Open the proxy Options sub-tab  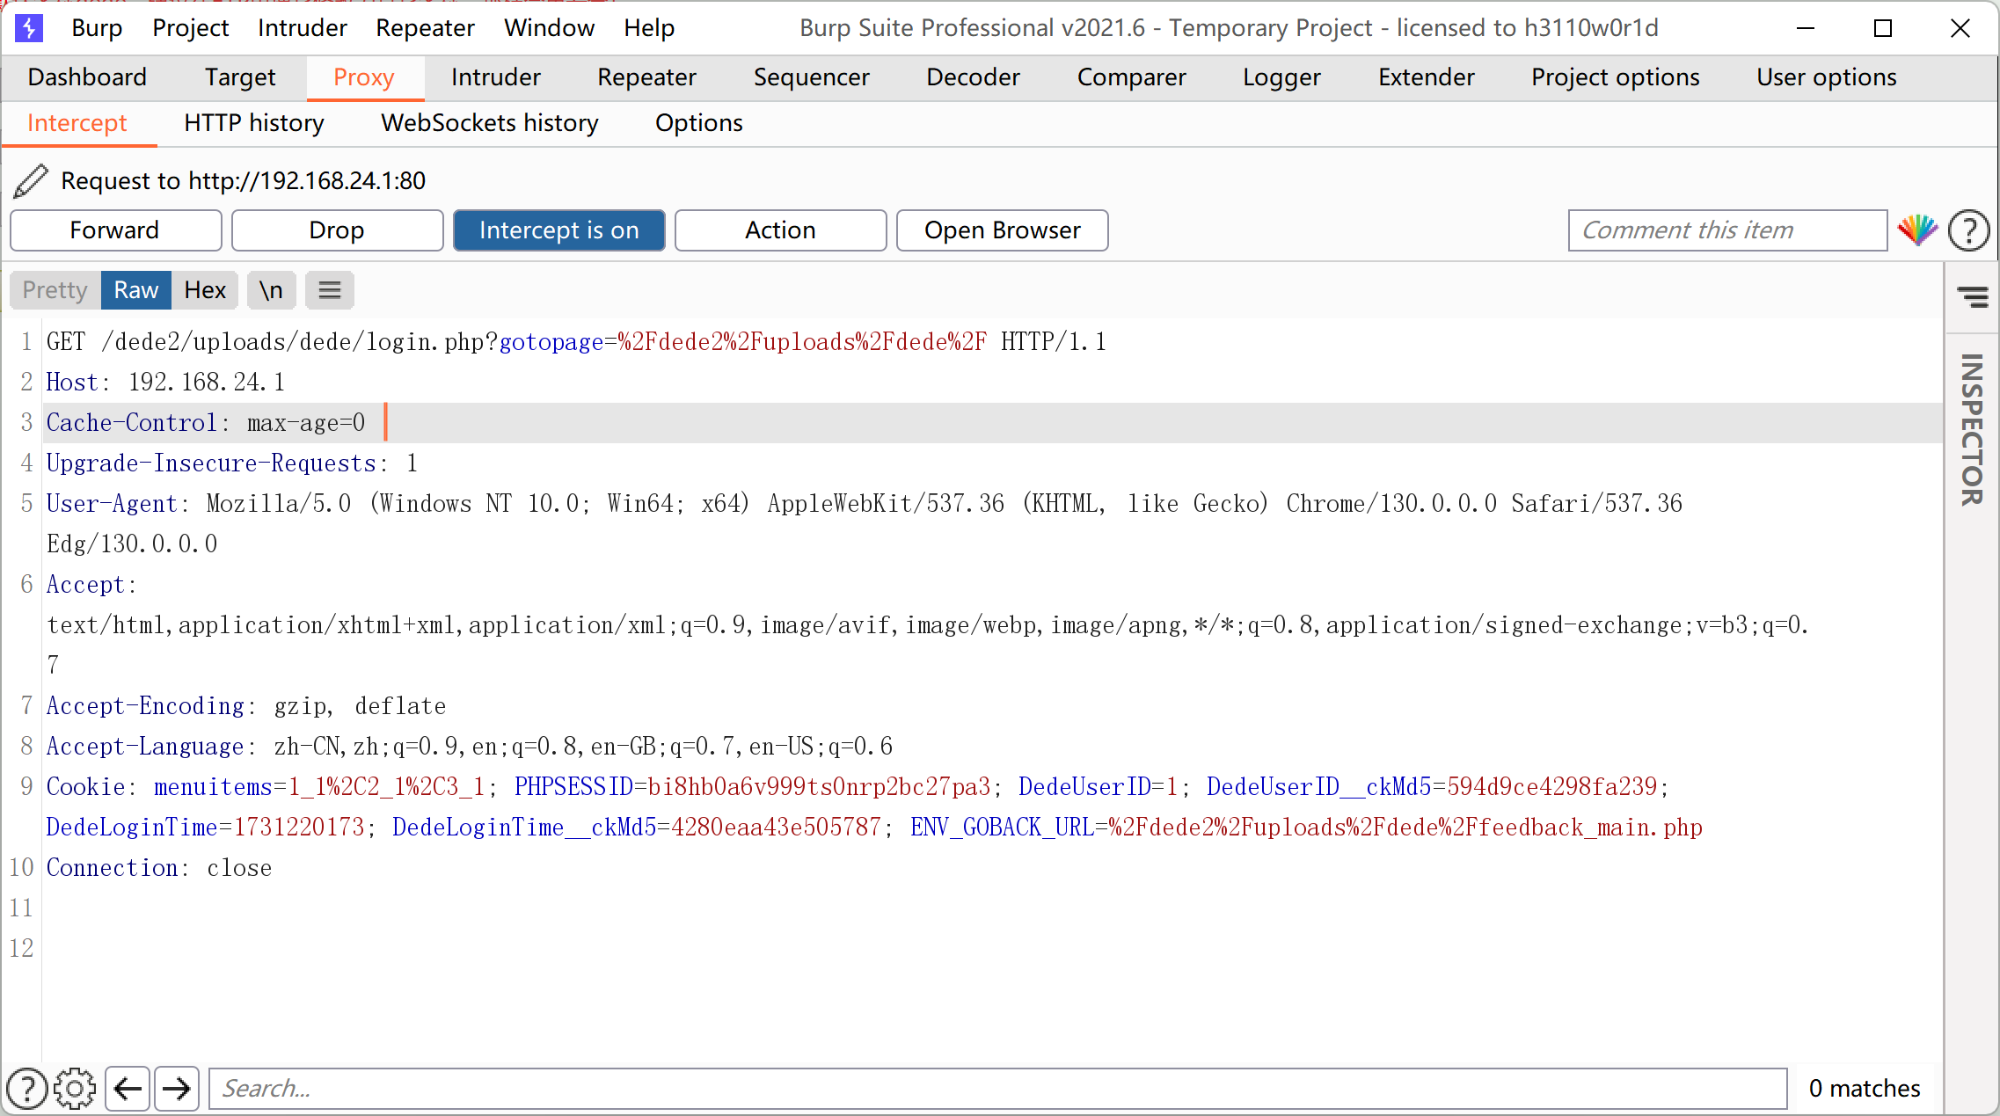699,123
